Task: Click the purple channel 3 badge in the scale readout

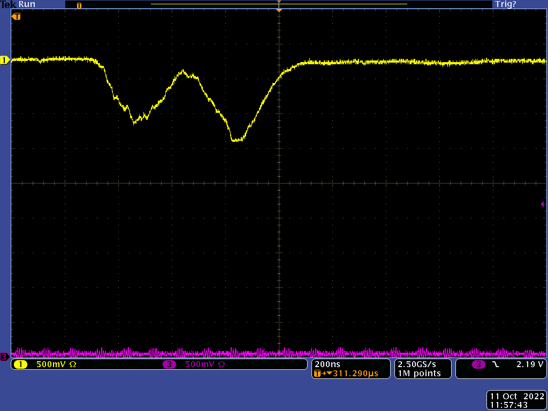Action: tap(169, 364)
